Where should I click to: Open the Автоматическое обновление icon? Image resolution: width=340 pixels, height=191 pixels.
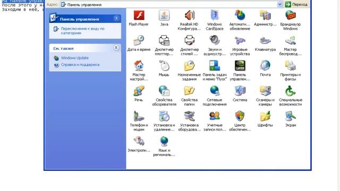click(240, 15)
